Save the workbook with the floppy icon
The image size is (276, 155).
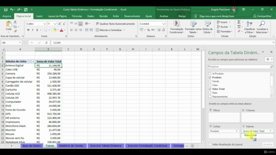tap(6, 9)
